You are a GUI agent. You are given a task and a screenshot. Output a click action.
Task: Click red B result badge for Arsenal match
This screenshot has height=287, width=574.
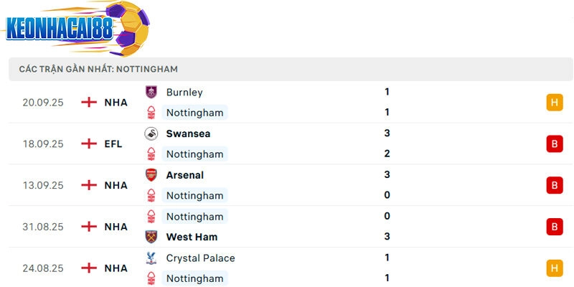[554, 185]
